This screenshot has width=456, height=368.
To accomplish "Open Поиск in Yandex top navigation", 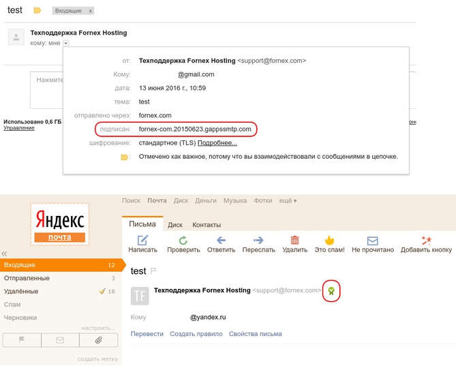I will coord(131,200).
